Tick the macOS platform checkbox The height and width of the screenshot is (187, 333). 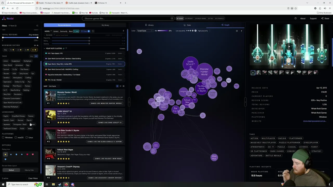tap(16, 137)
